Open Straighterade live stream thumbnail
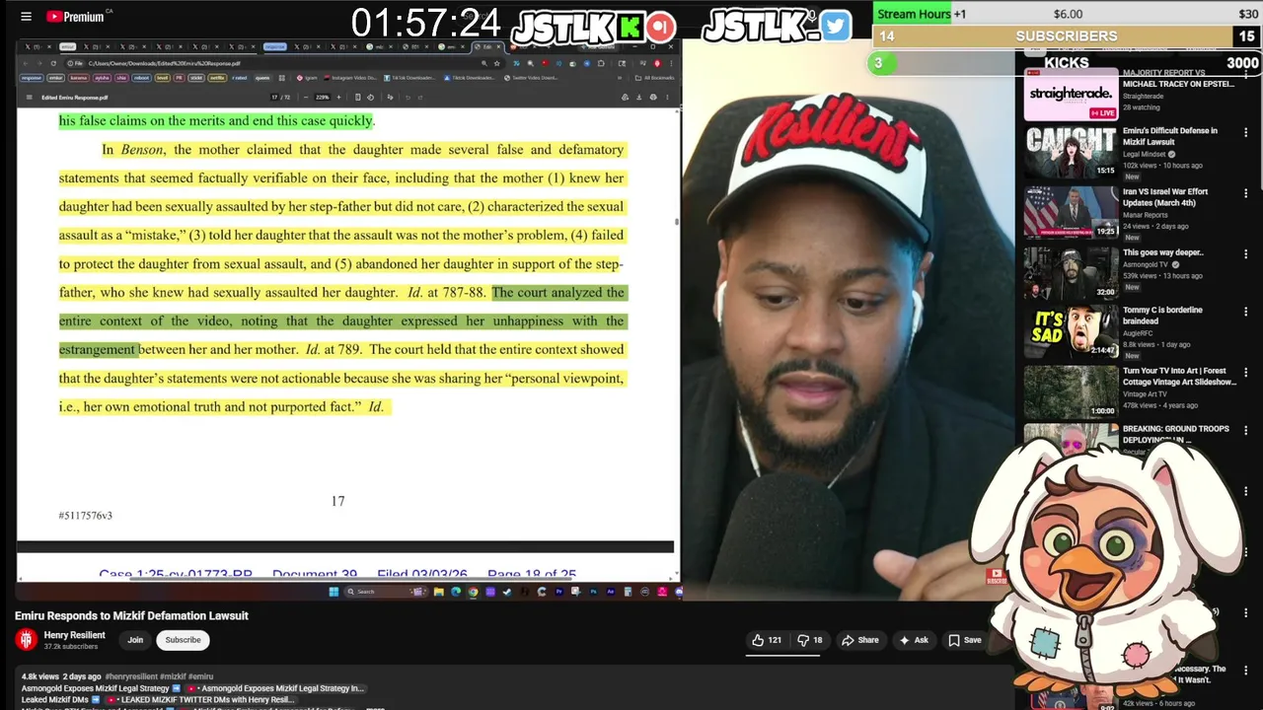Image resolution: width=1263 pixels, height=710 pixels. click(1071, 94)
